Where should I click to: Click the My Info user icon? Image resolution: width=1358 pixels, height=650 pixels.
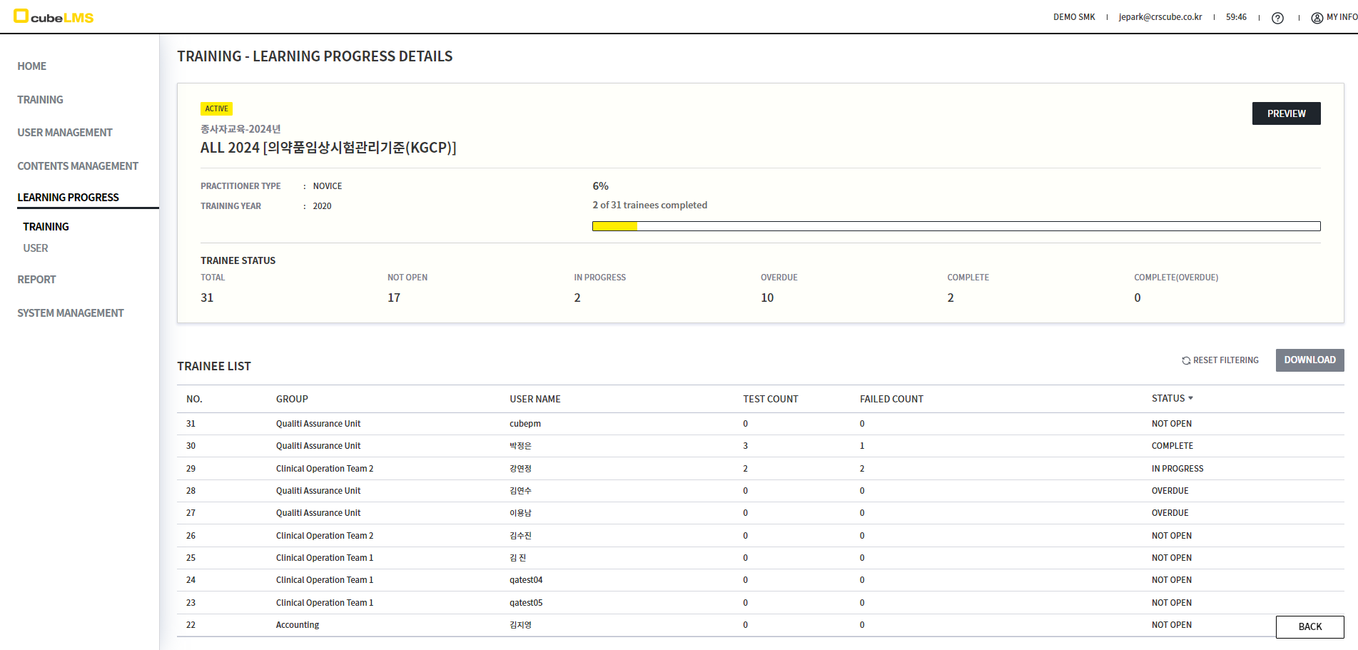tap(1317, 18)
